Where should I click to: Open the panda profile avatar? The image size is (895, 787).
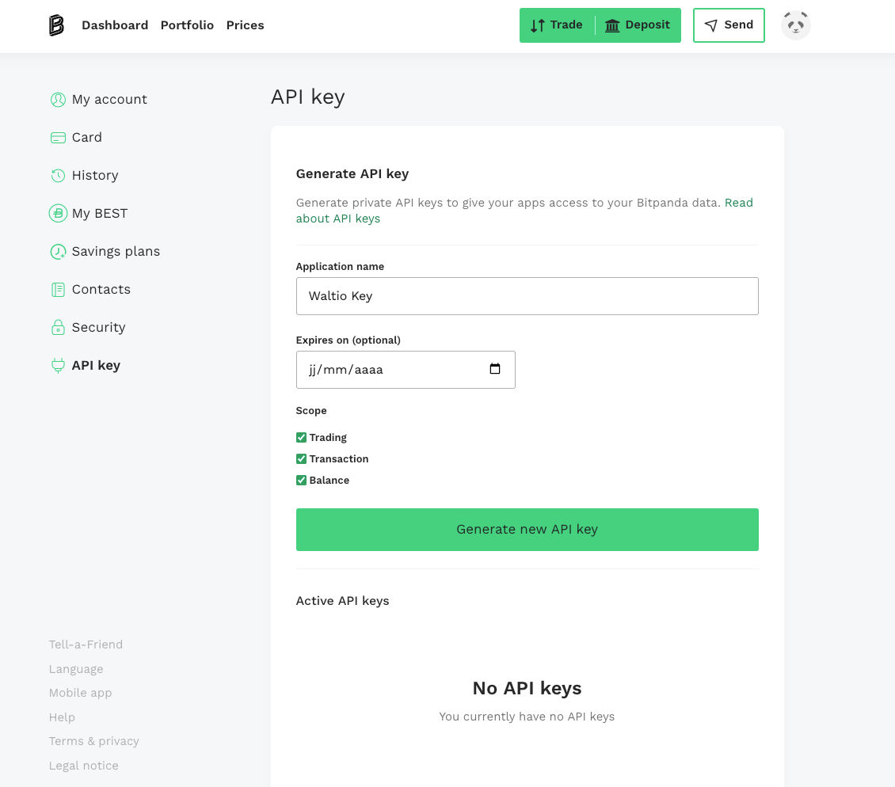pos(795,25)
